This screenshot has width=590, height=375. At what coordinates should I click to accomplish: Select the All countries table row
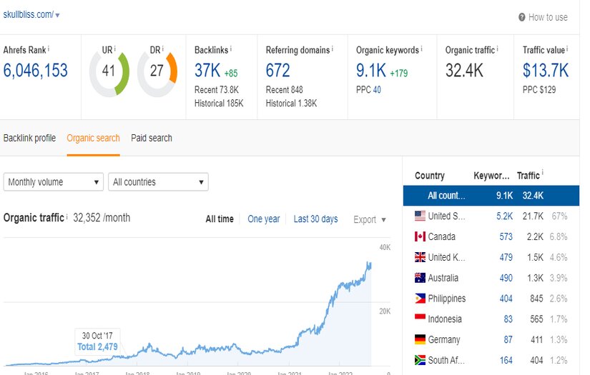[491, 196]
